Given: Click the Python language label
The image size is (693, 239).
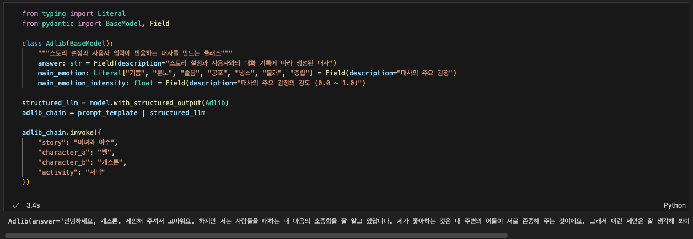Looking at the screenshot, I should tap(675, 205).
